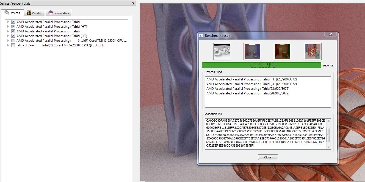The height and width of the screenshot is (182, 365).
Task: Click validation line starting '647363F091FA9A08'
Action: (265, 142)
